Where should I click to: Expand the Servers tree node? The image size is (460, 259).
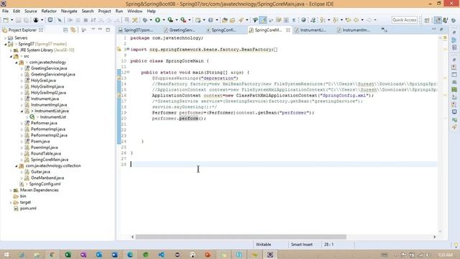[x=5, y=38]
